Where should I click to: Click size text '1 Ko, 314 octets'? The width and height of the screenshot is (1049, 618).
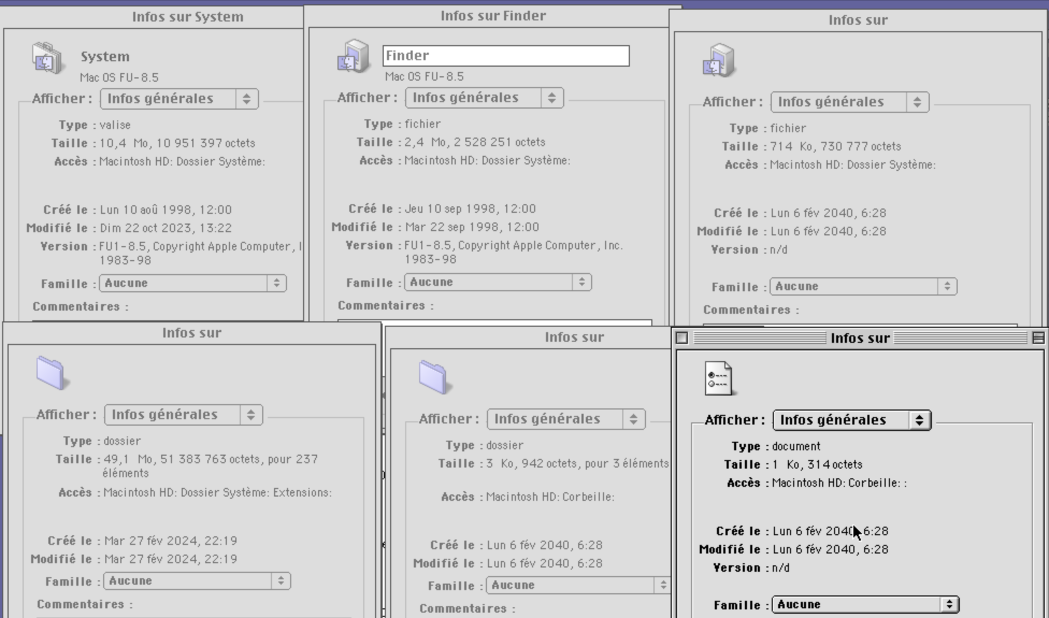817,465
